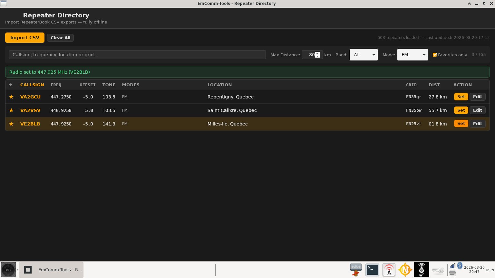
Task: Sort by the CALLSIGN column header
Action: [32, 85]
